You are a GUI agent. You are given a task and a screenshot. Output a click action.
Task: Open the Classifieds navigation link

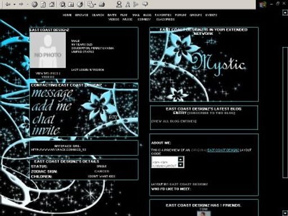click(x=165, y=19)
